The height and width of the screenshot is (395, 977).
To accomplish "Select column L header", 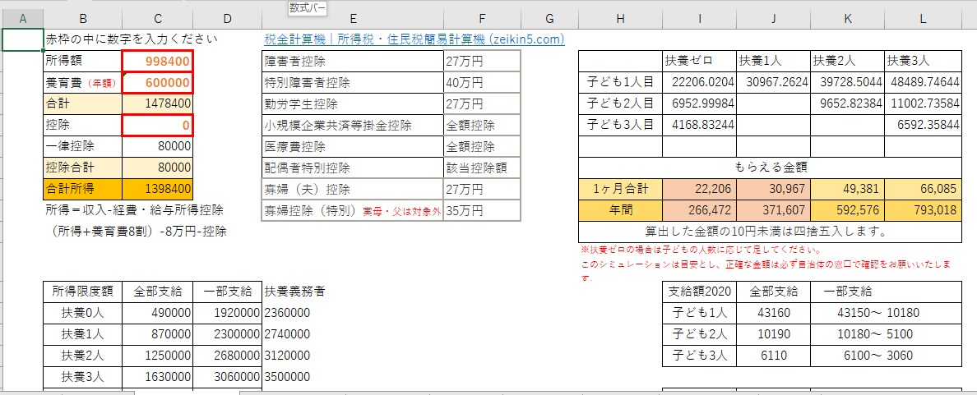I will pos(924,19).
